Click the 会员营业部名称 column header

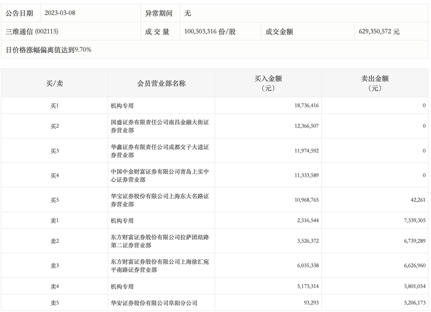pyautogui.click(x=161, y=83)
